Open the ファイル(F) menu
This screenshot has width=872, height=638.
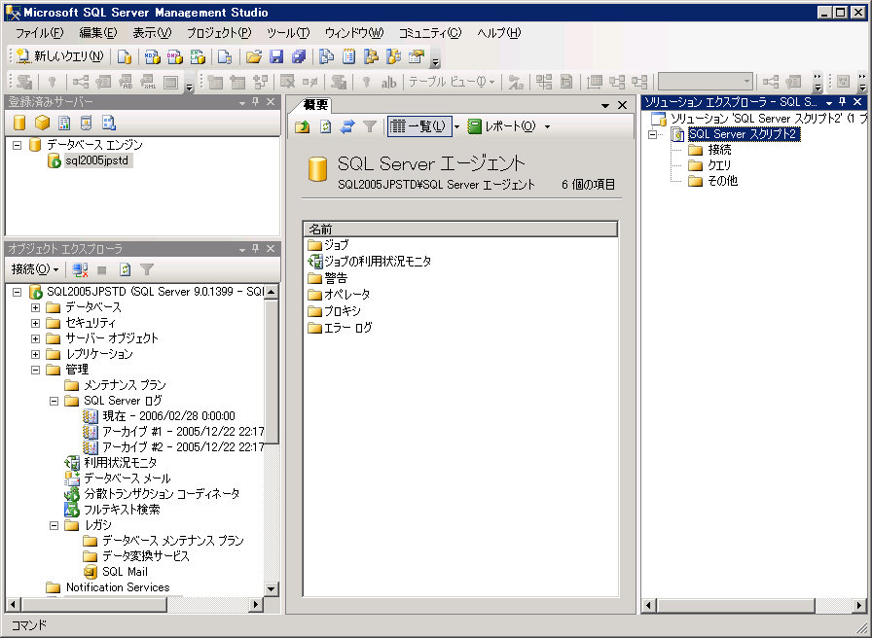click(40, 33)
